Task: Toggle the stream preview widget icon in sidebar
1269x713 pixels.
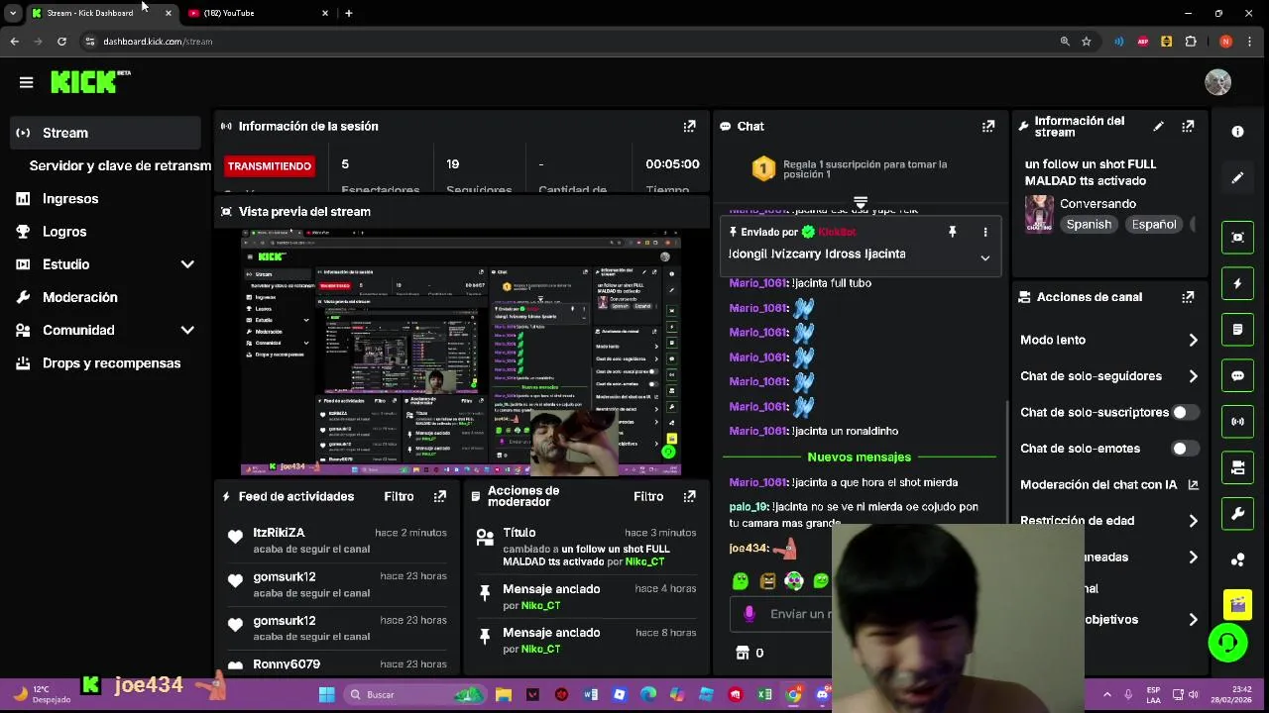Action: [1237, 238]
